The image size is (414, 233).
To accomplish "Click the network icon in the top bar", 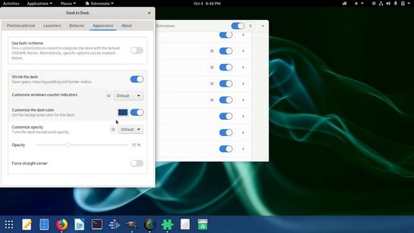I will 381,3.
